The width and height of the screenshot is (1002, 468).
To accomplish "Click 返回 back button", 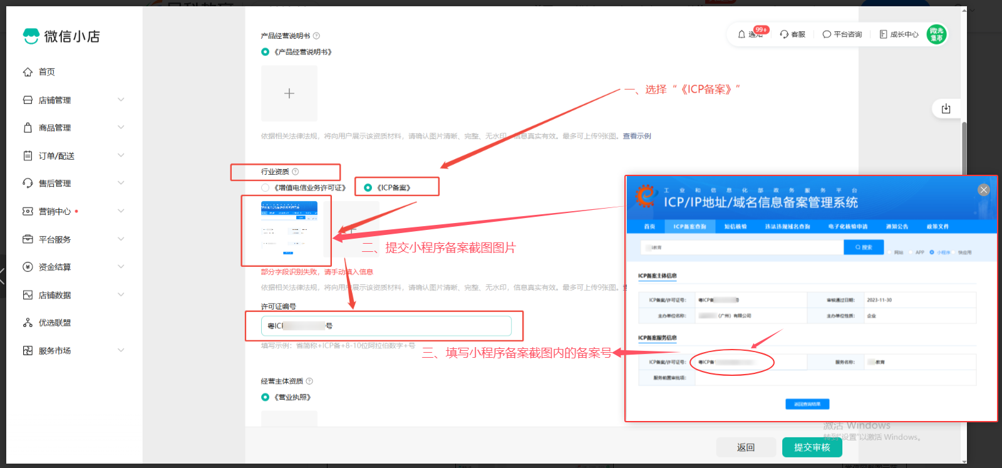I will point(746,447).
